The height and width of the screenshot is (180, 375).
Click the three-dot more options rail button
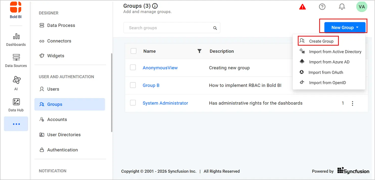tap(16, 124)
